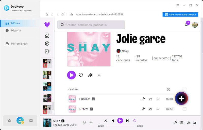Open DeeKeep account profile icon
This screenshot has height=130, width=203.
(x=20, y=120)
